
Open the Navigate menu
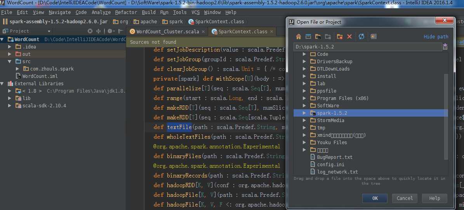point(59,12)
